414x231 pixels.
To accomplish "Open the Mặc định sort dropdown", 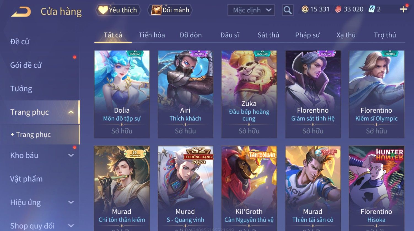I will click(251, 10).
